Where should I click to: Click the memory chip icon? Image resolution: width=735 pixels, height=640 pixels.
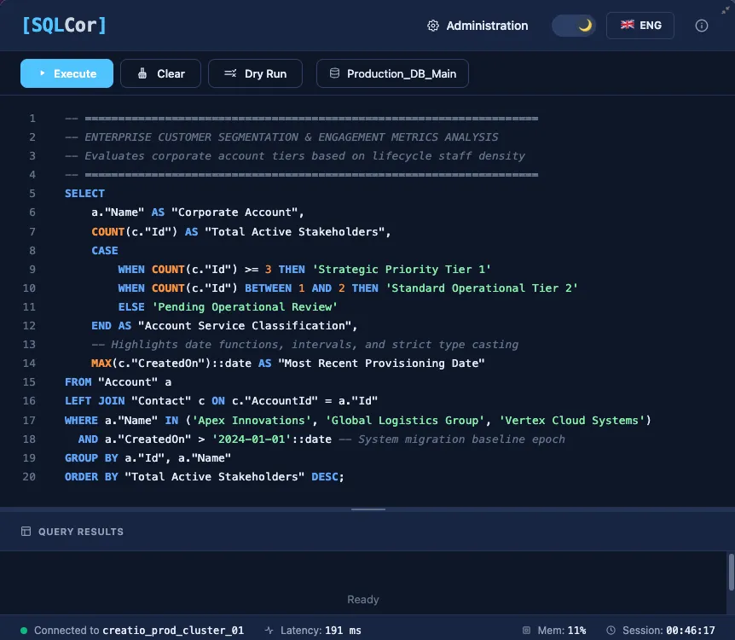coord(526,630)
